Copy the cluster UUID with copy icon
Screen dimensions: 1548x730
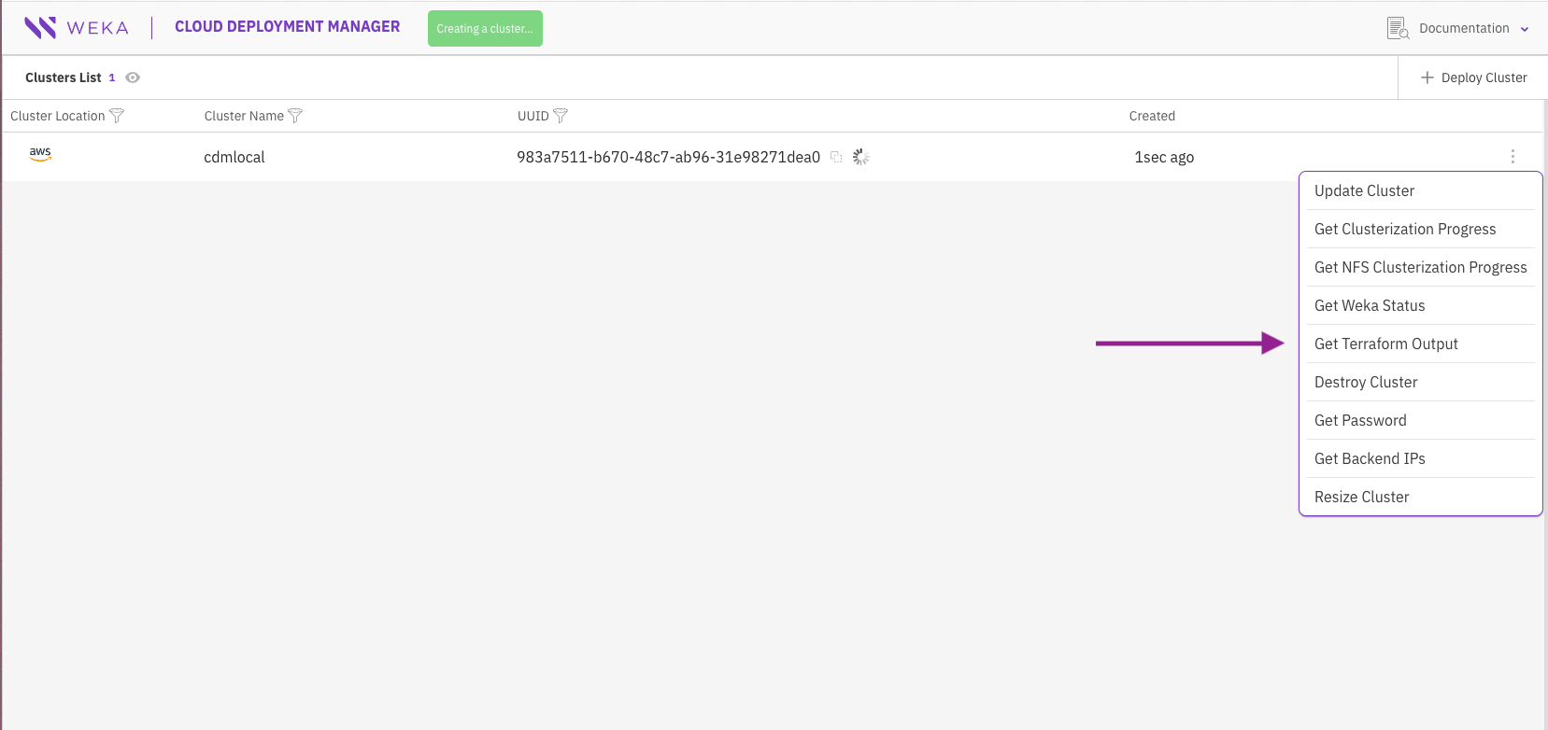click(x=836, y=157)
